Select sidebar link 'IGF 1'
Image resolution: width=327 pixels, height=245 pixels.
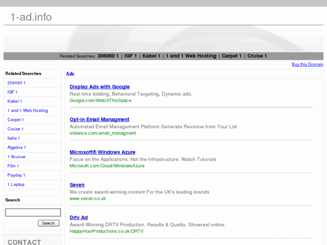(x=12, y=92)
